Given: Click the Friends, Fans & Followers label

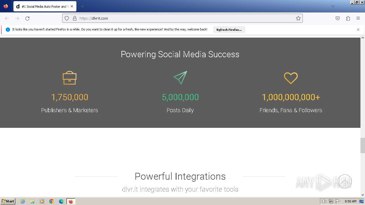Looking at the screenshot, I should coord(291,110).
